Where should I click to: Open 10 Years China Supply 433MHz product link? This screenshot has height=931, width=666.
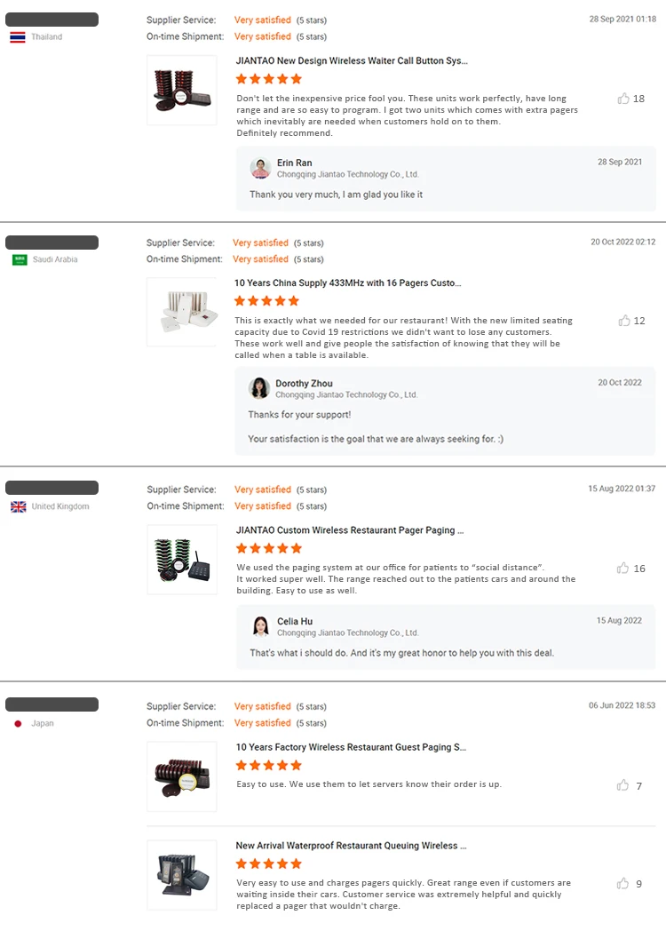coord(348,283)
